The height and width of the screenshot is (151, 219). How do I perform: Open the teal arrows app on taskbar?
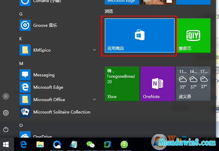click(107, 144)
